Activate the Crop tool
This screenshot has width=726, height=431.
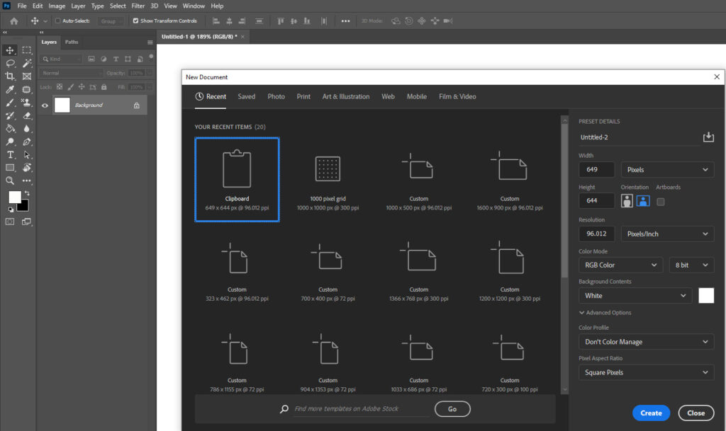tap(9, 76)
